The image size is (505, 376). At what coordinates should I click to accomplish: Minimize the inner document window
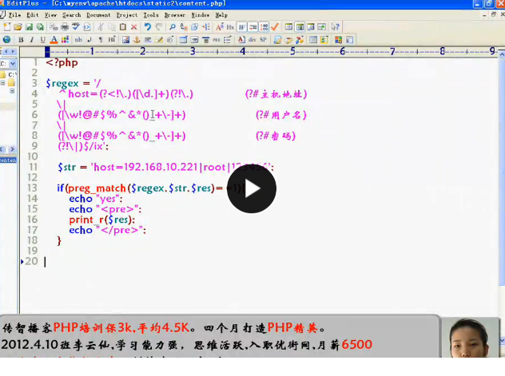(x=484, y=15)
